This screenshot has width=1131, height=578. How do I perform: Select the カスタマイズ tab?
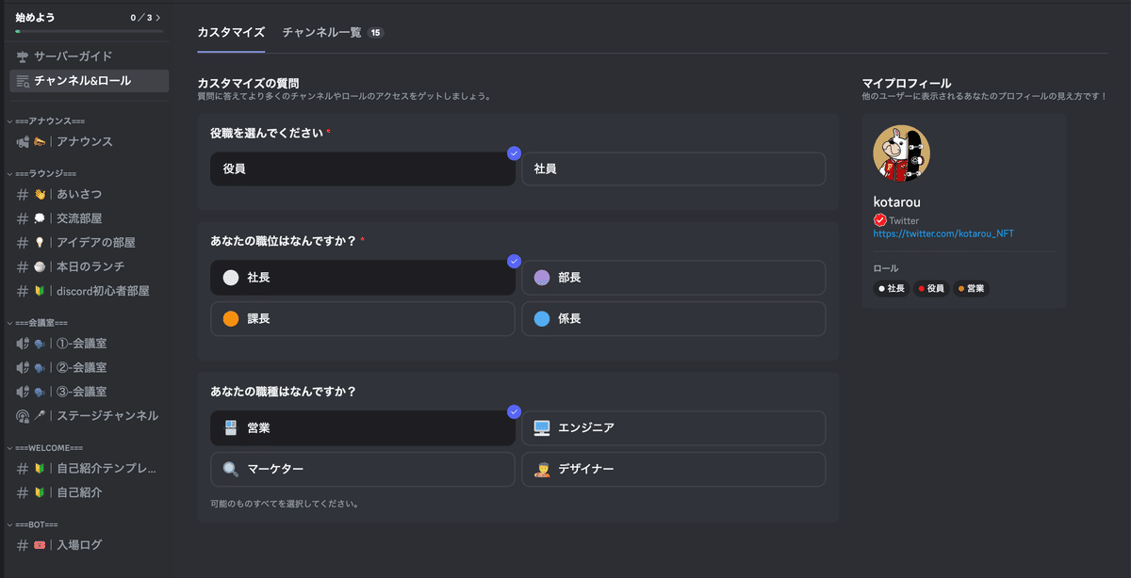[x=231, y=32]
